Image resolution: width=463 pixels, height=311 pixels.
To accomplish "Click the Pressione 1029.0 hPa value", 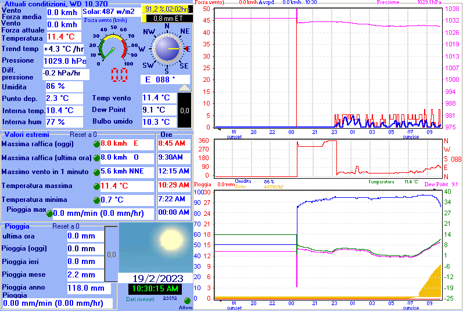I will tap(64, 61).
